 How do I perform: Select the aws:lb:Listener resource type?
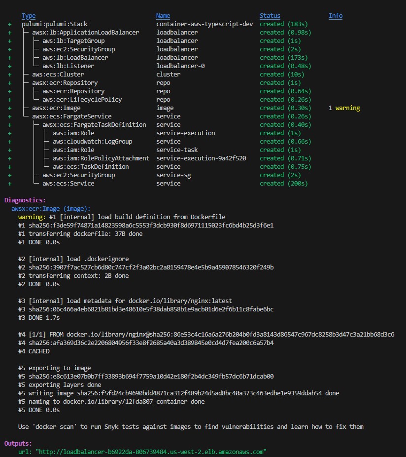coord(68,66)
